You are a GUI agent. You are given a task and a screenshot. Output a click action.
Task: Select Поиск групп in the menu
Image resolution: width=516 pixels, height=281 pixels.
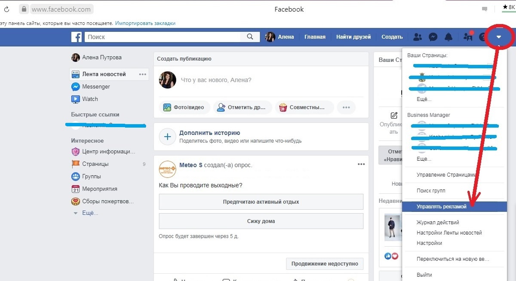click(x=431, y=190)
